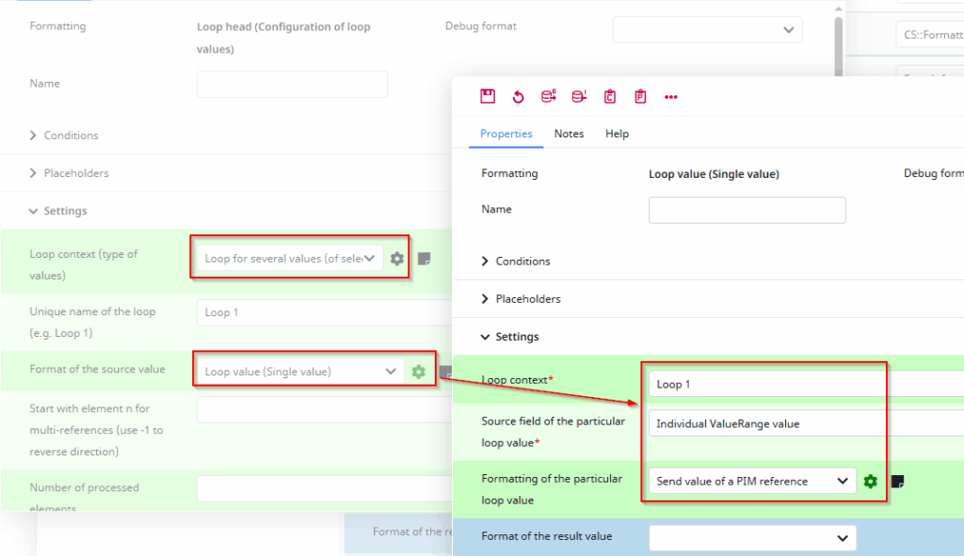Open the gear settings for Loop context
Image resolution: width=964 pixels, height=556 pixels.
coord(396,258)
